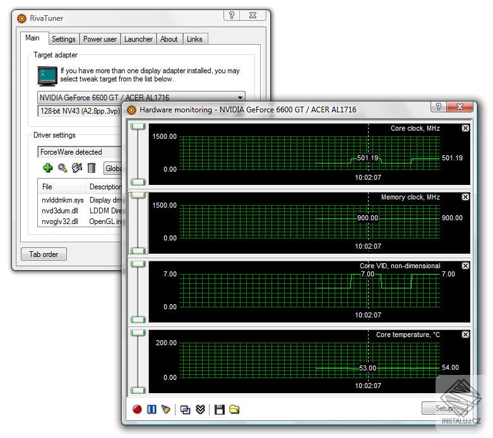This screenshot has width=493, height=438.
Task: Click bottom slider handle of Core clock graph
Action: click(x=138, y=182)
